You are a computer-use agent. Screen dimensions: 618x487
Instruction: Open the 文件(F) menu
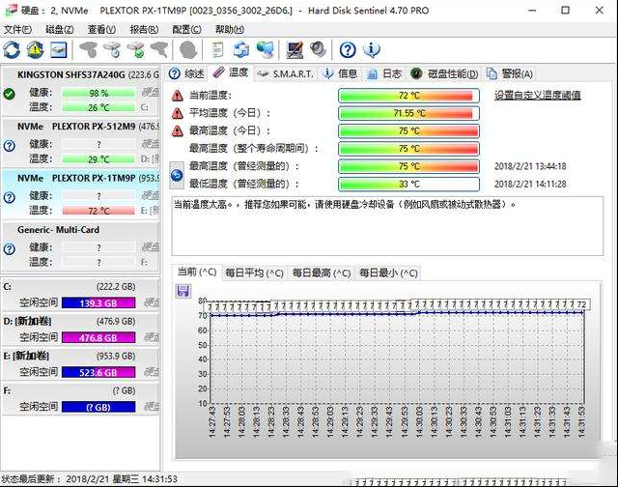click(17, 29)
